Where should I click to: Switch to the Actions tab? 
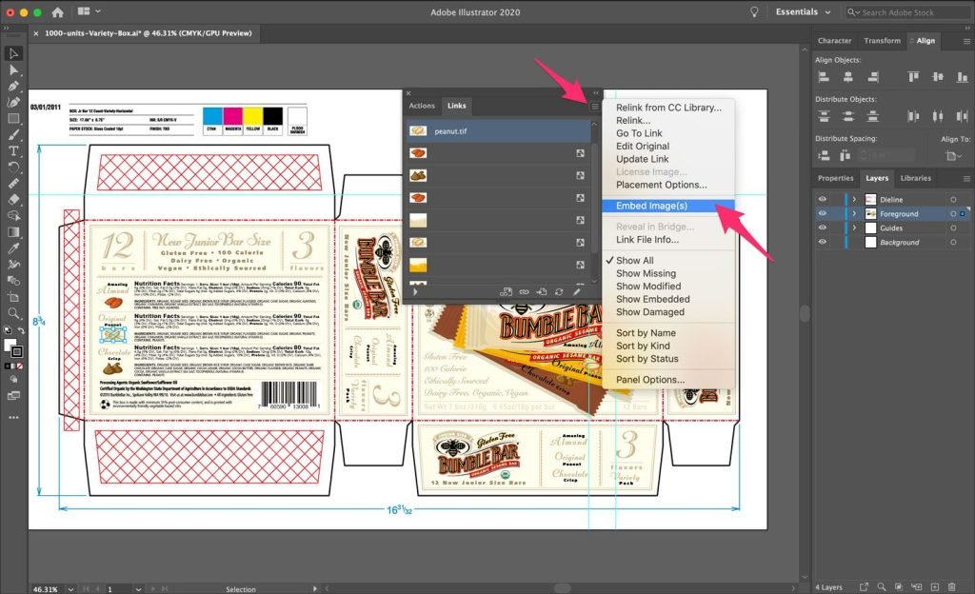422,106
